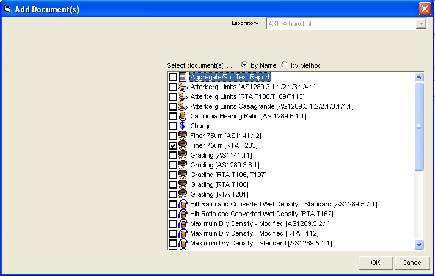Click the Grading [AS1141.11] sieve icon

pyautogui.click(x=183, y=156)
